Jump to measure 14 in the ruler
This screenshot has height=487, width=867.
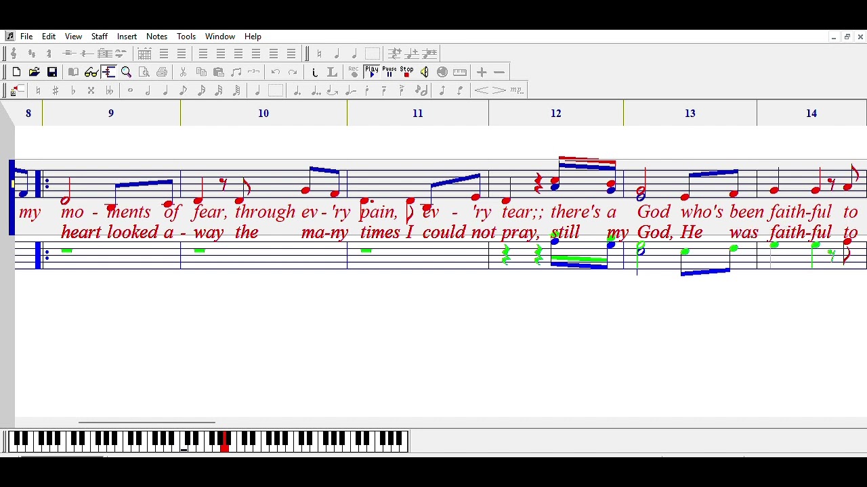(x=811, y=114)
